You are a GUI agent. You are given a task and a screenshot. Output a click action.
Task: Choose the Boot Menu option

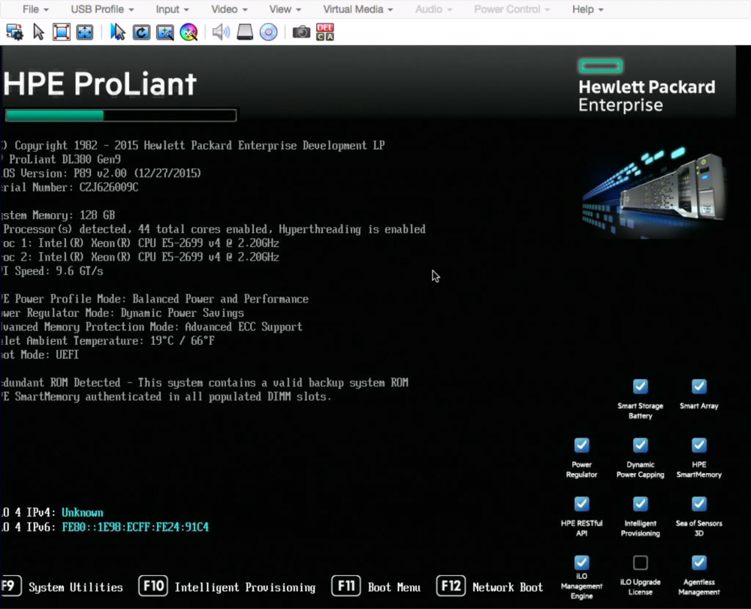[x=394, y=587]
